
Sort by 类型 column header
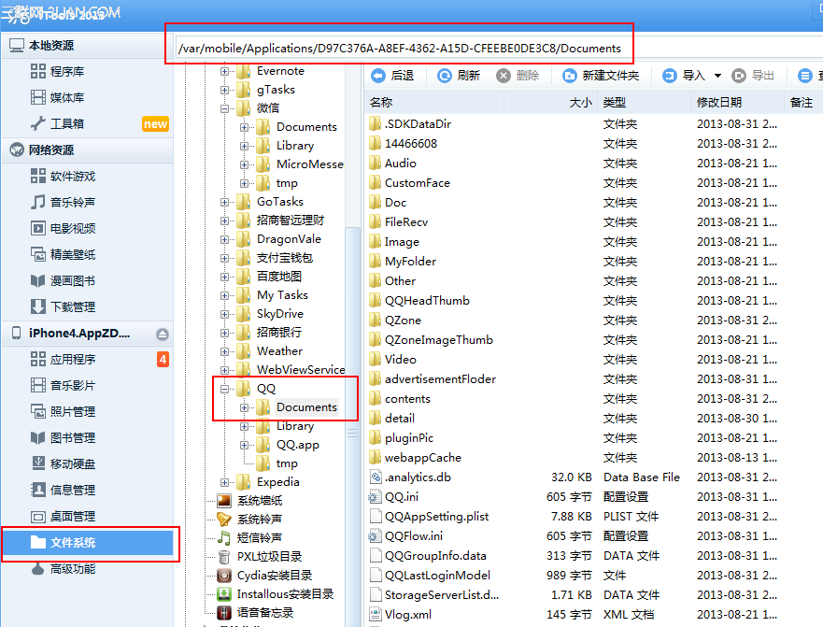tap(644, 103)
